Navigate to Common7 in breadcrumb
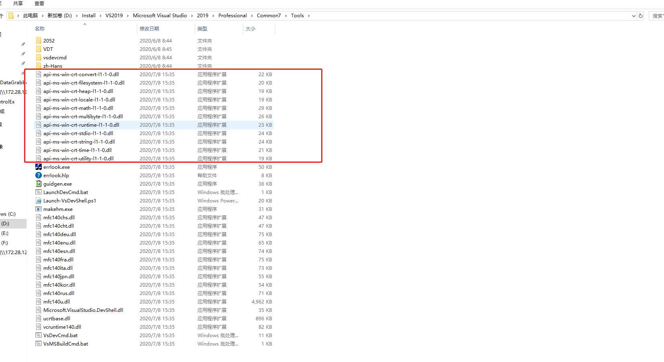The height and width of the screenshot is (362, 664). click(x=269, y=16)
